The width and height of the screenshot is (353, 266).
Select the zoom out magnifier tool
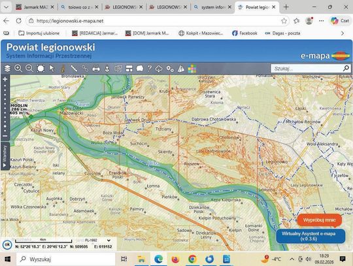point(29,69)
